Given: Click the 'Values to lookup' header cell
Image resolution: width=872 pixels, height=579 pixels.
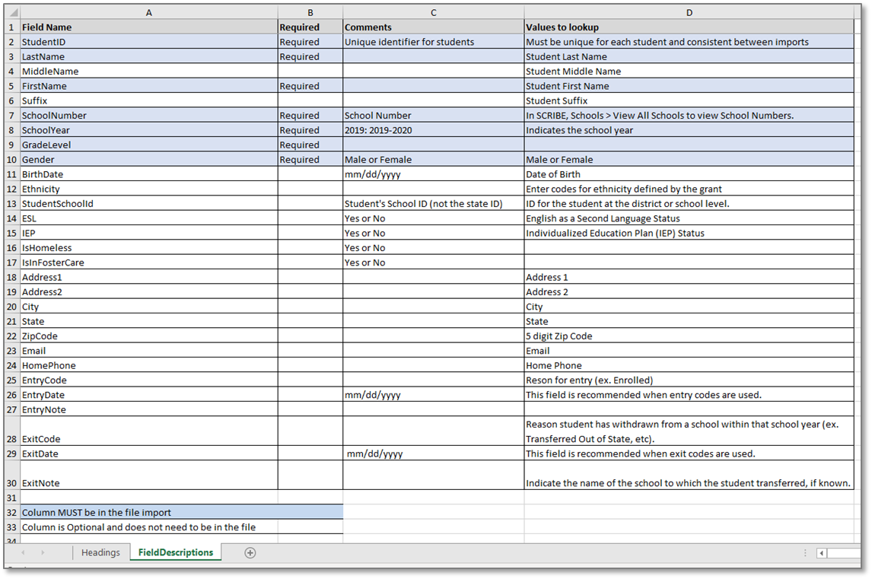Looking at the screenshot, I should pyautogui.click(x=689, y=27).
